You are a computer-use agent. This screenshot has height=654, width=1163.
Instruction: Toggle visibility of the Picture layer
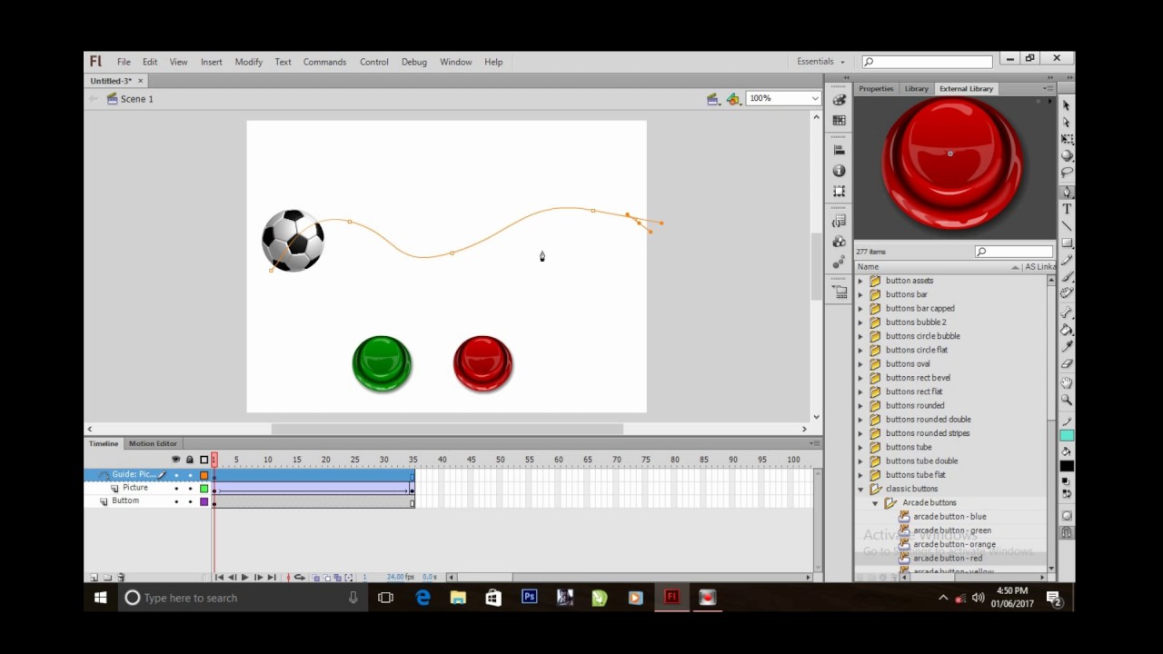[176, 489]
